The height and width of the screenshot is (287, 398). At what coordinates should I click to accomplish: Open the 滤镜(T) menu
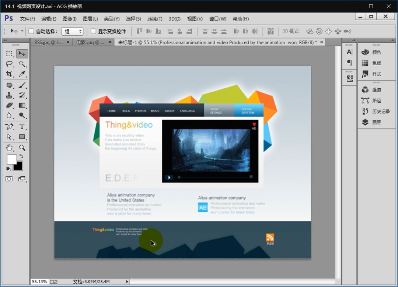tap(154, 19)
